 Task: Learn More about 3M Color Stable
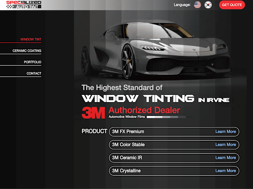point(226,145)
